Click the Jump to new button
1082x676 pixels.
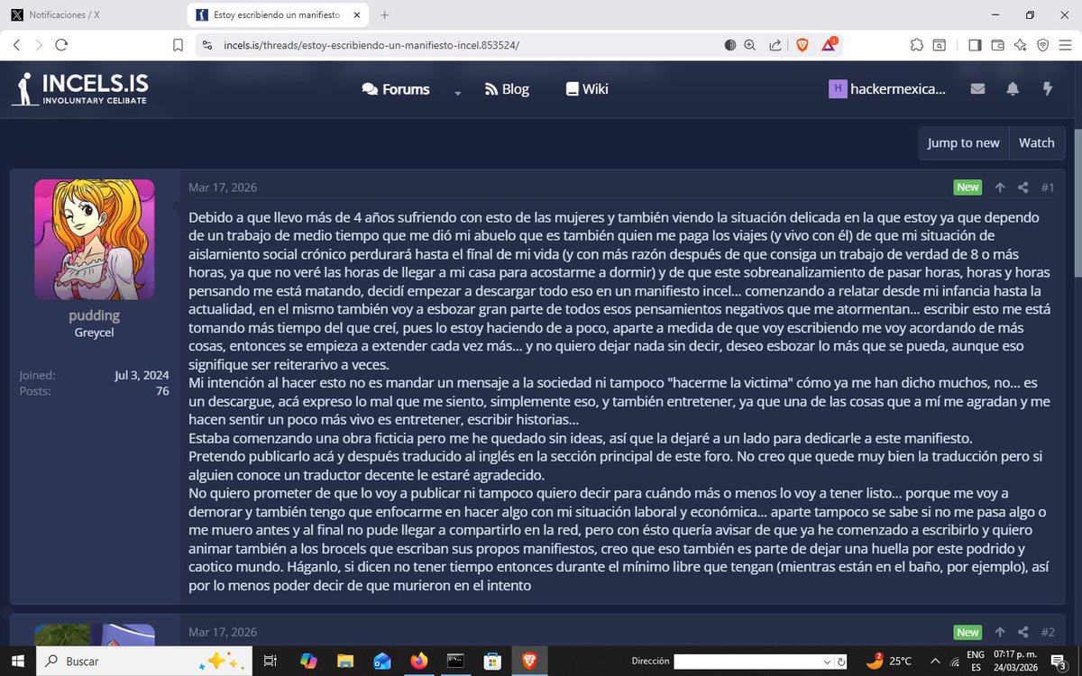click(963, 142)
